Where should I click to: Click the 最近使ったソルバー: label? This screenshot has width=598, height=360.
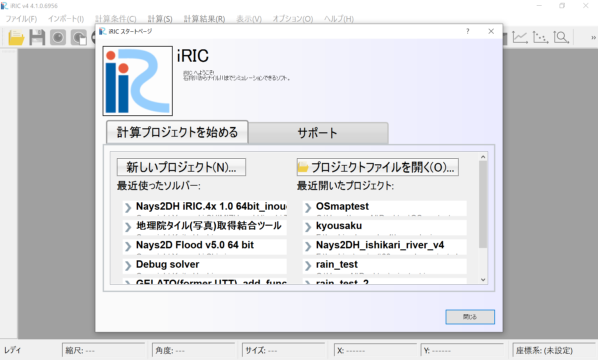click(x=159, y=186)
